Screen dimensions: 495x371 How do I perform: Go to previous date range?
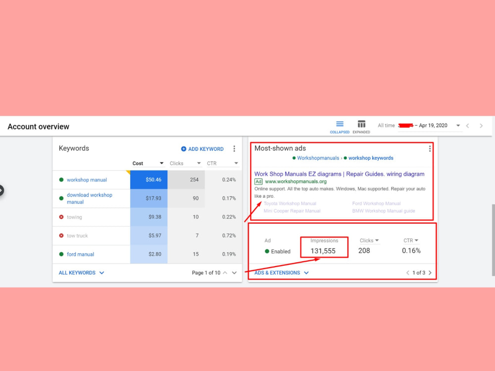click(468, 126)
